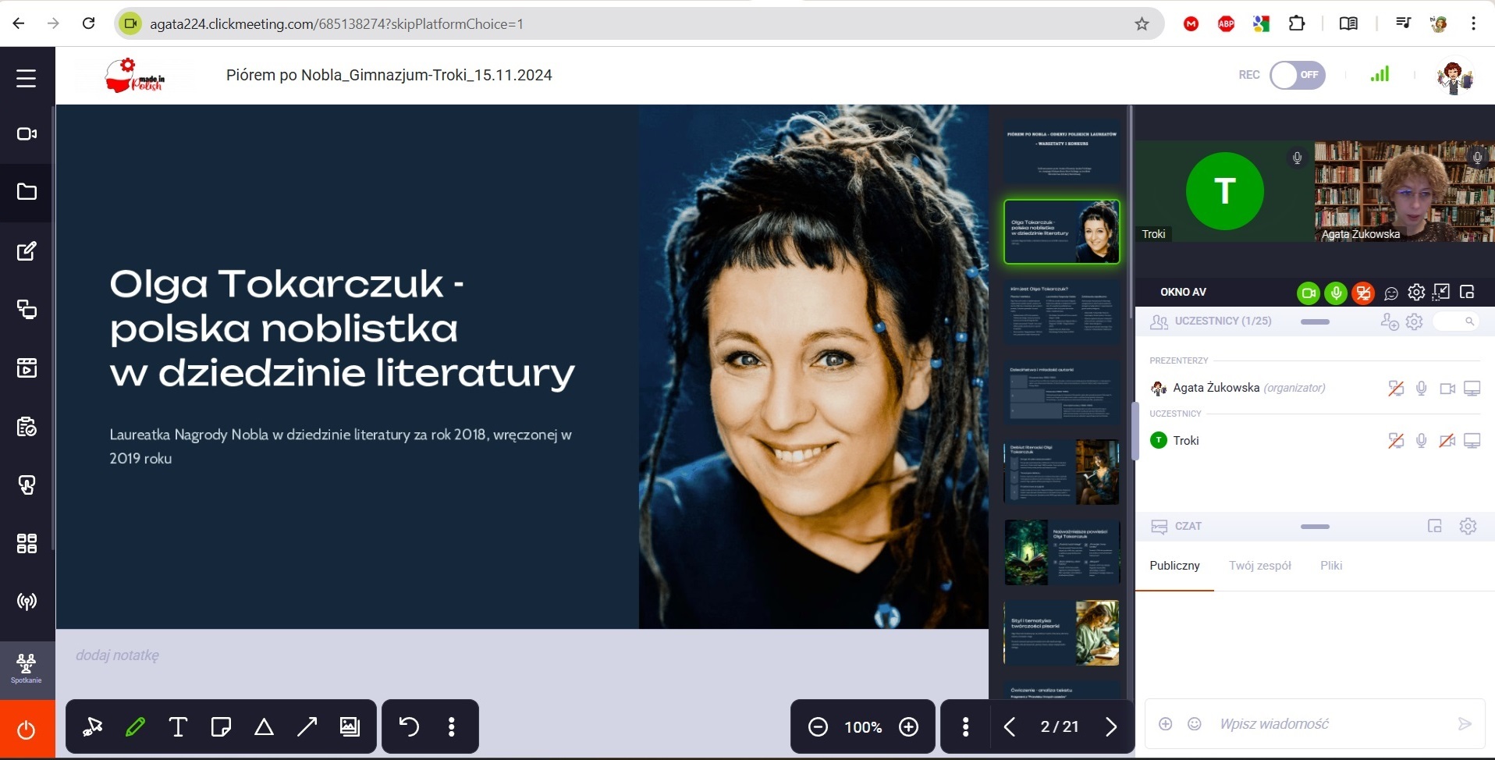Click the participants search field
This screenshot has height=760, width=1495.
(x=1456, y=321)
